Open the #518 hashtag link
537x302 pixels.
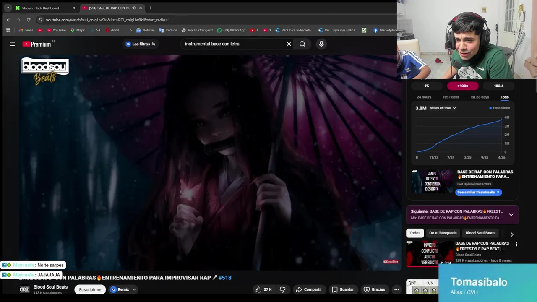point(225,278)
